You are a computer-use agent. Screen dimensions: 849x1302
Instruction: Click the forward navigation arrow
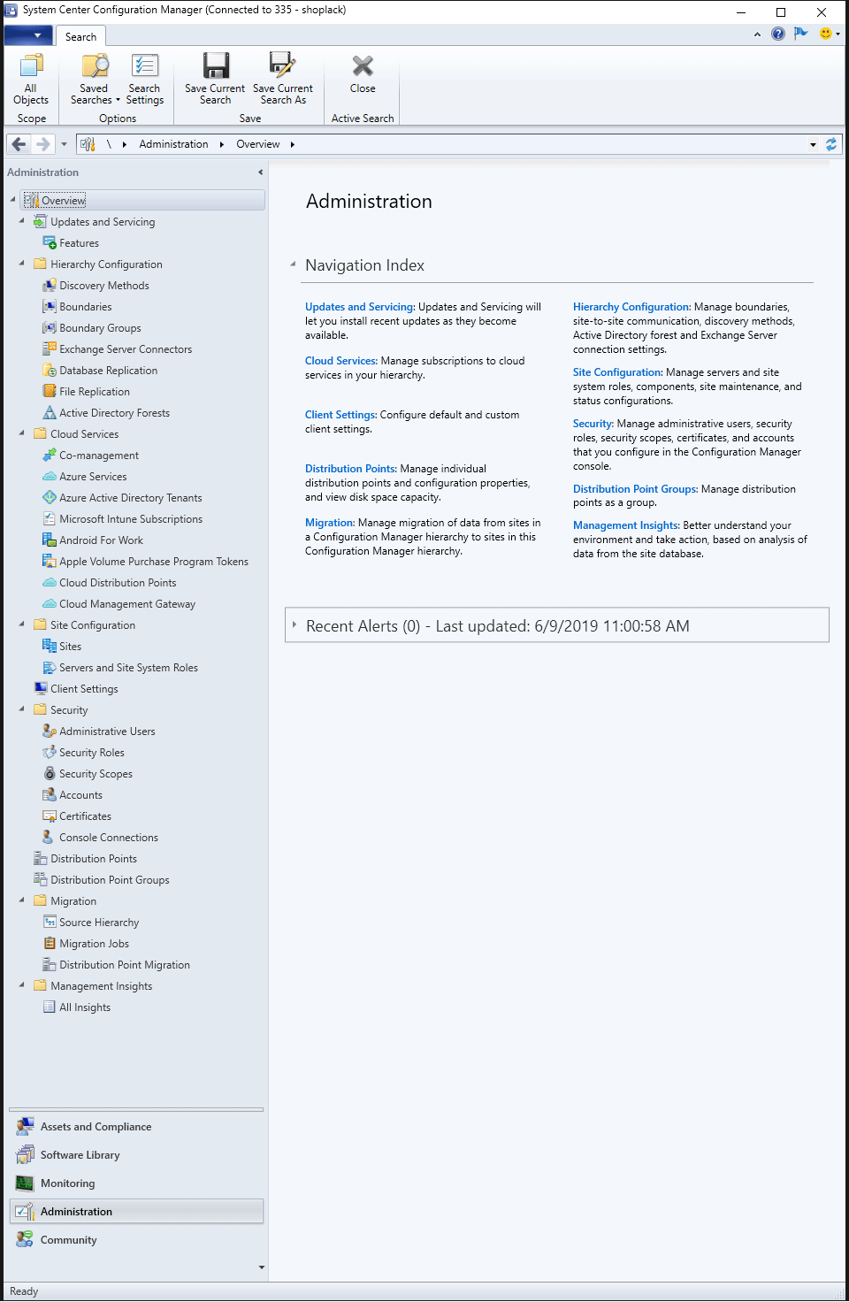[42, 144]
